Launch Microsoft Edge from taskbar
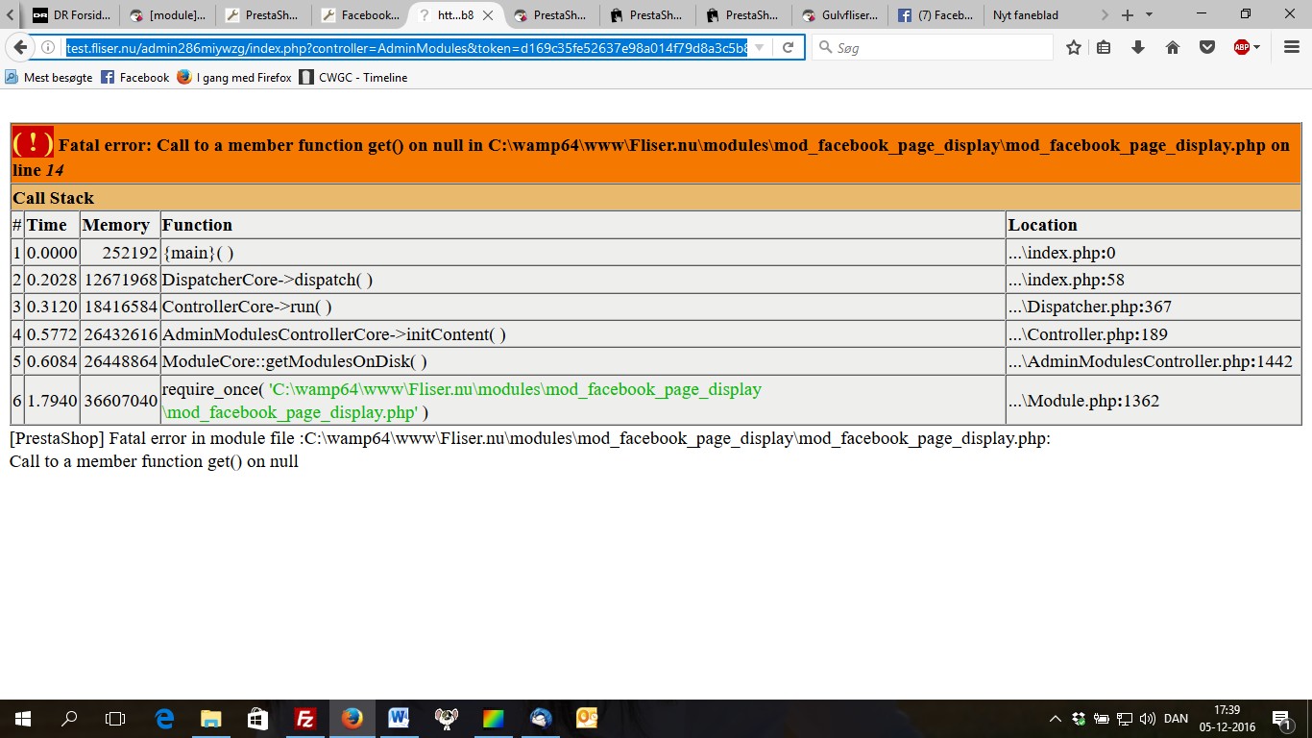The height and width of the screenshot is (738, 1312). (164, 719)
